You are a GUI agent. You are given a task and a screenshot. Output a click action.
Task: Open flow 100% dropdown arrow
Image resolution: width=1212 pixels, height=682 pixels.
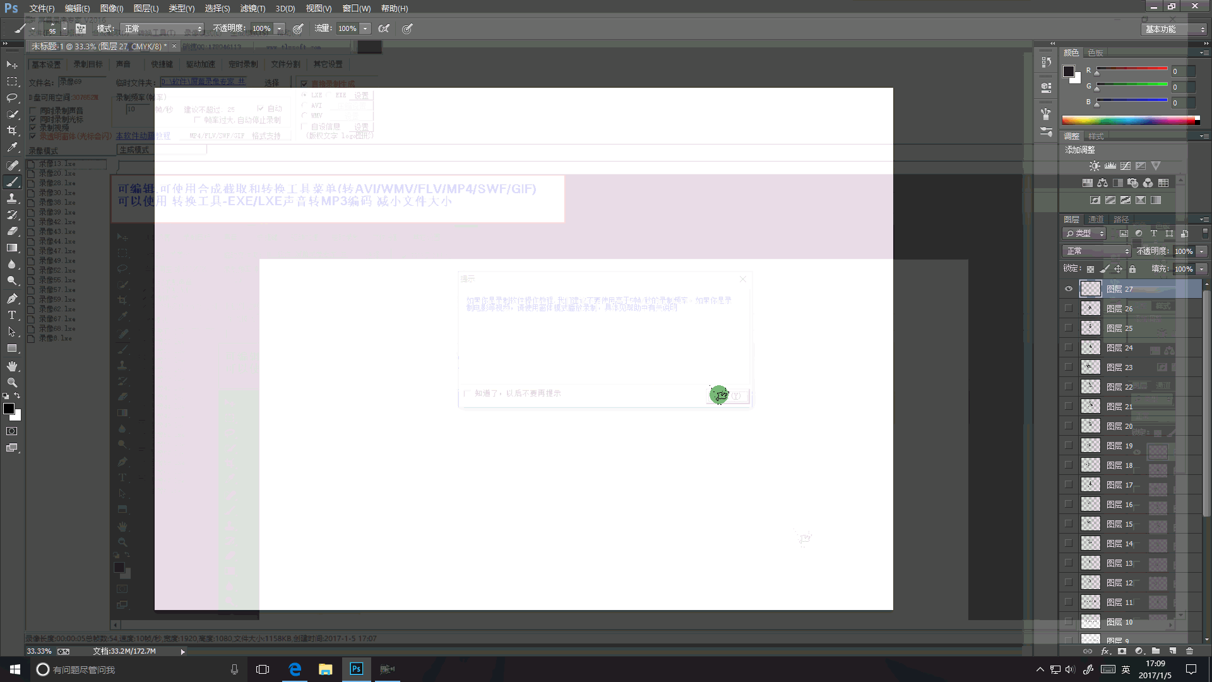click(365, 28)
